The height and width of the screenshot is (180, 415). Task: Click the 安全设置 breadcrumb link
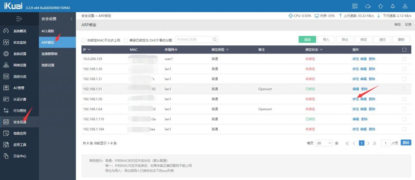88,16
